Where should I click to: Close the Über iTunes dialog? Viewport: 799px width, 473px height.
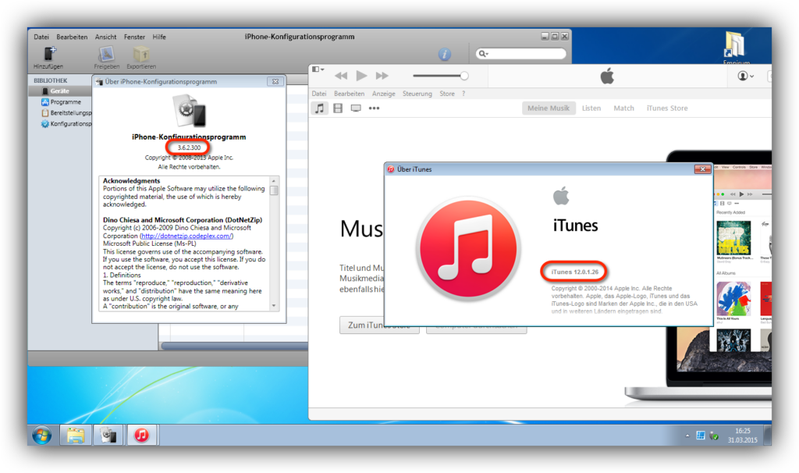coord(702,169)
